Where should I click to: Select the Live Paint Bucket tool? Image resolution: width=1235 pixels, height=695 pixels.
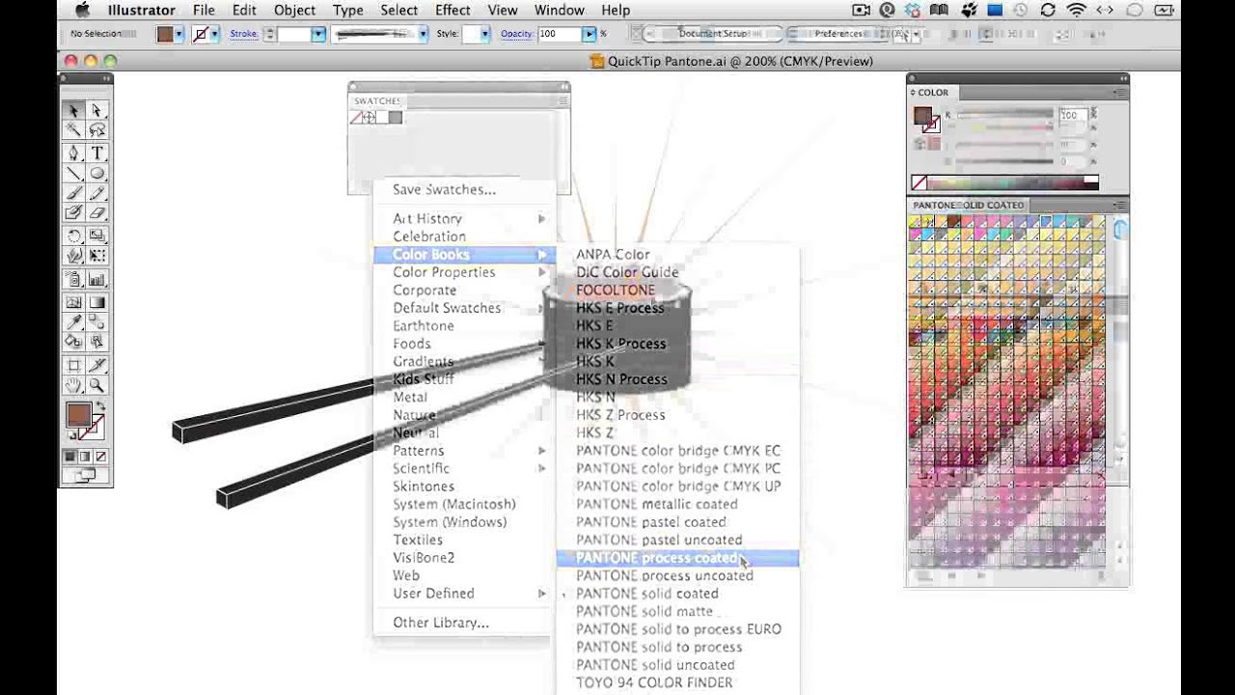(74, 342)
